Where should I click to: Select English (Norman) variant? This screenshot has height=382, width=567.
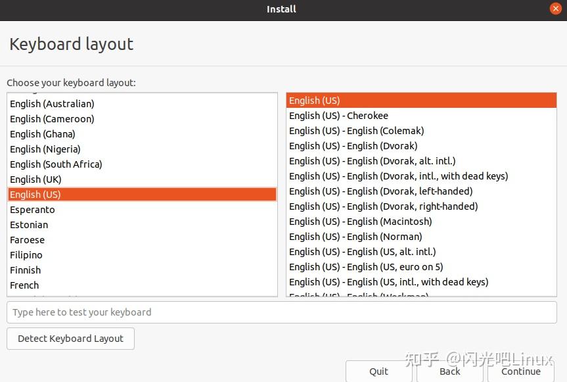tap(355, 237)
